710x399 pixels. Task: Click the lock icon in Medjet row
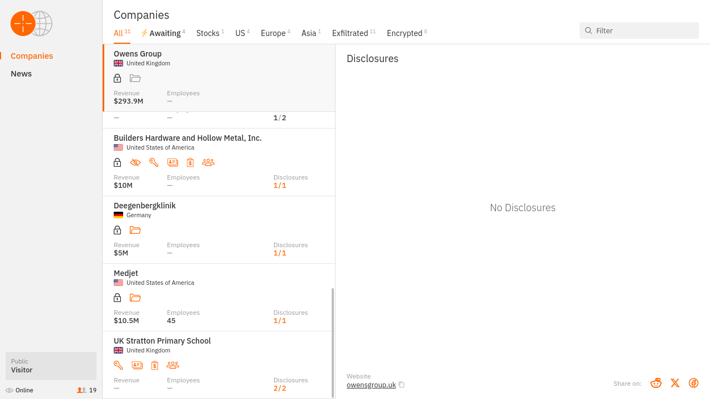coord(118,298)
